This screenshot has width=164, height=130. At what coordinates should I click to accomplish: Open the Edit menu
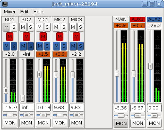click(25, 12)
